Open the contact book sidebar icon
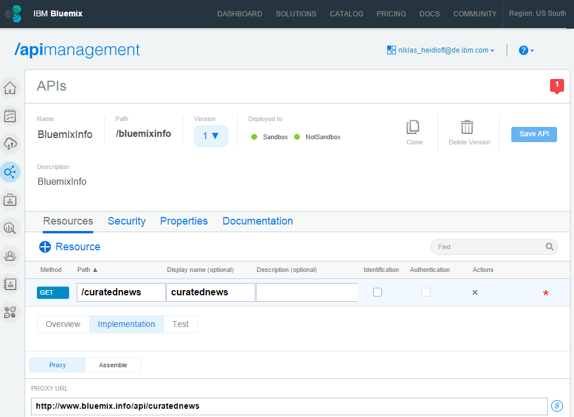This screenshot has height=417, width=574. click(10, 284)
